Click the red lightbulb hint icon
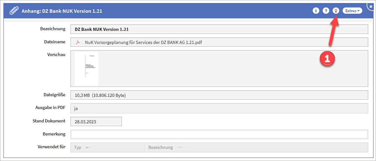Image resolution: width=376 pixels, height=161 pixels. (x=336, y=11)
